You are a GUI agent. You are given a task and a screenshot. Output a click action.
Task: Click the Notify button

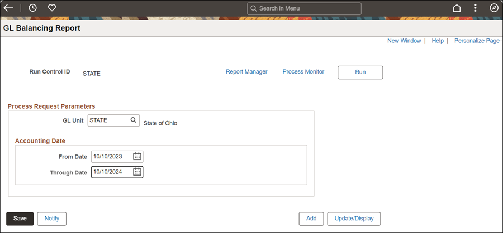point(52,219)
